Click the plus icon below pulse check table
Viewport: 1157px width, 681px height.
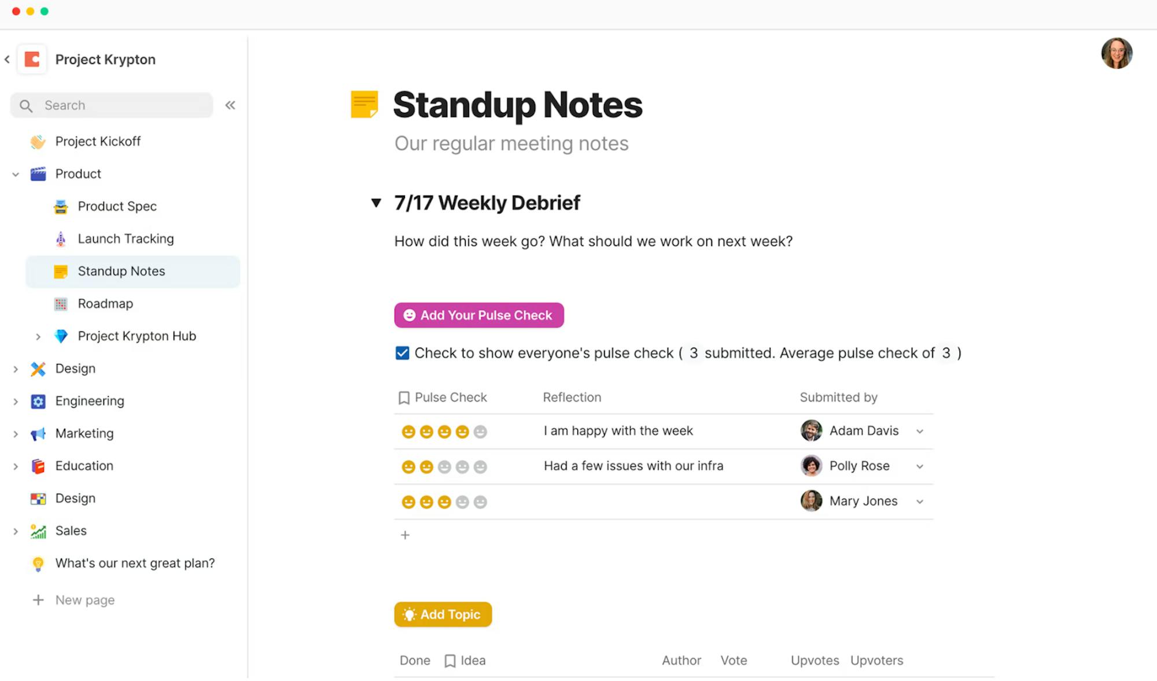(405, 535)
